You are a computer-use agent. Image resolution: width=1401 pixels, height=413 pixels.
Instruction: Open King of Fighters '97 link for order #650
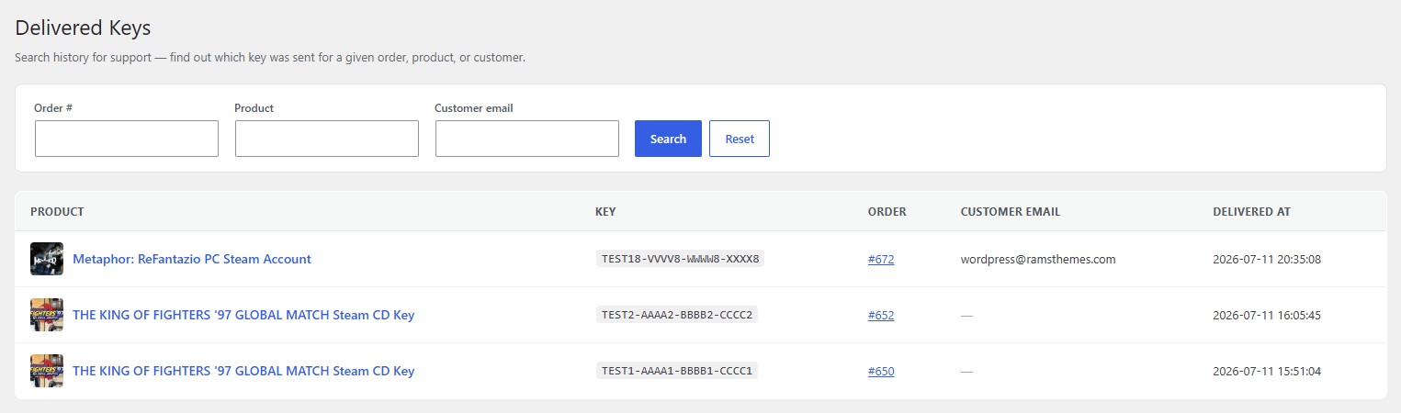click(x=243, y=371)
